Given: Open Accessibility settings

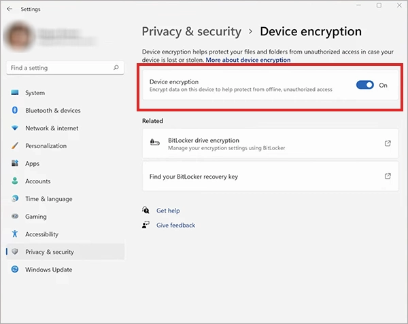Looking at the screenshot, I should (65, 234).
